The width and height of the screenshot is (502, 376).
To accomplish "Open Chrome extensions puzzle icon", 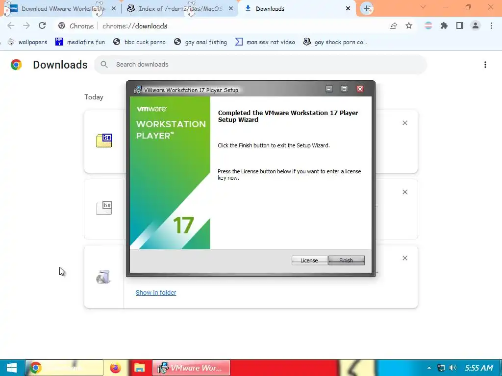I will tap(444, 26).
